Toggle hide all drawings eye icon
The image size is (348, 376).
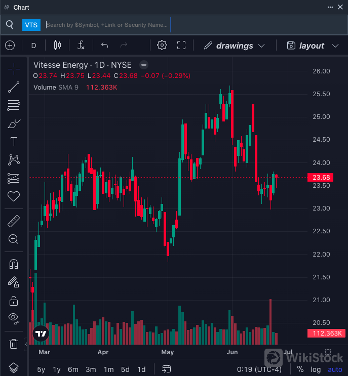point(14,318)
